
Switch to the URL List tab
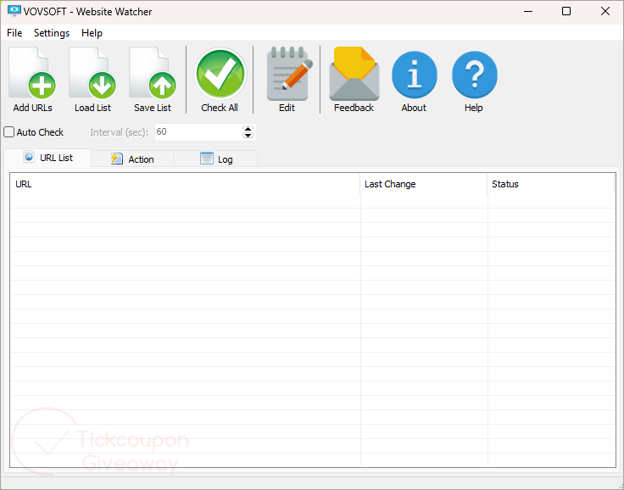[47, 158]
